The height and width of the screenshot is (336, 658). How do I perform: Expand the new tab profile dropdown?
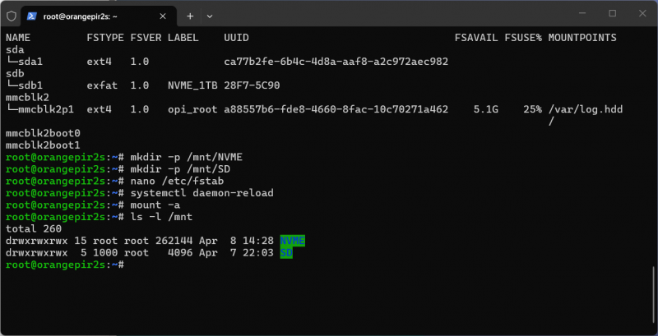point(210,16)
